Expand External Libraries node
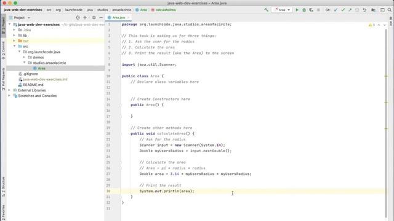Viewport: 394px width, 221px height. (x=10, y=90)
